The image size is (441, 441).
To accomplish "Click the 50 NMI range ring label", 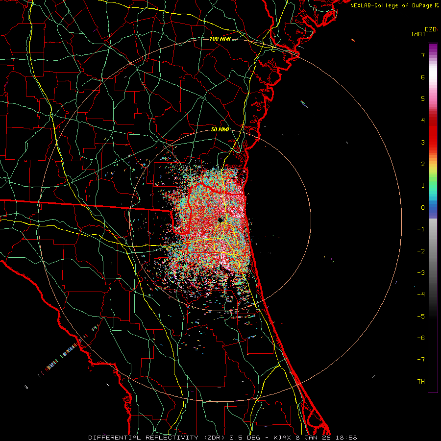I will (220, 130).
